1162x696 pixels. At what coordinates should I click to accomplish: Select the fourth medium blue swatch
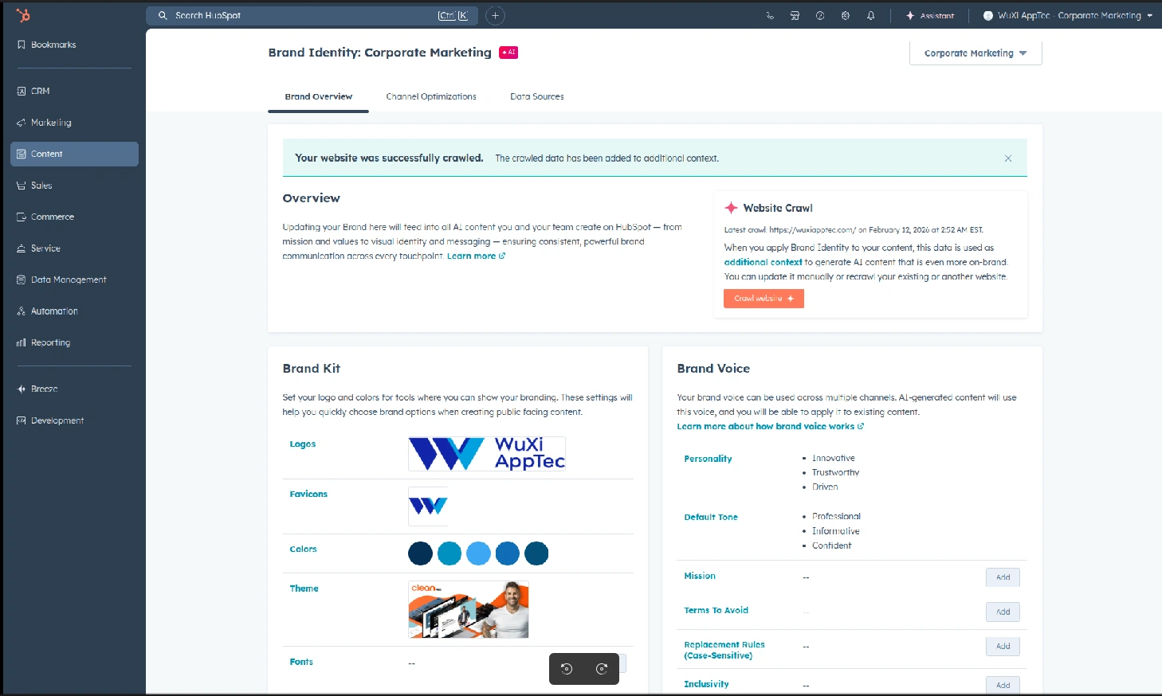(x=507, y=553)
